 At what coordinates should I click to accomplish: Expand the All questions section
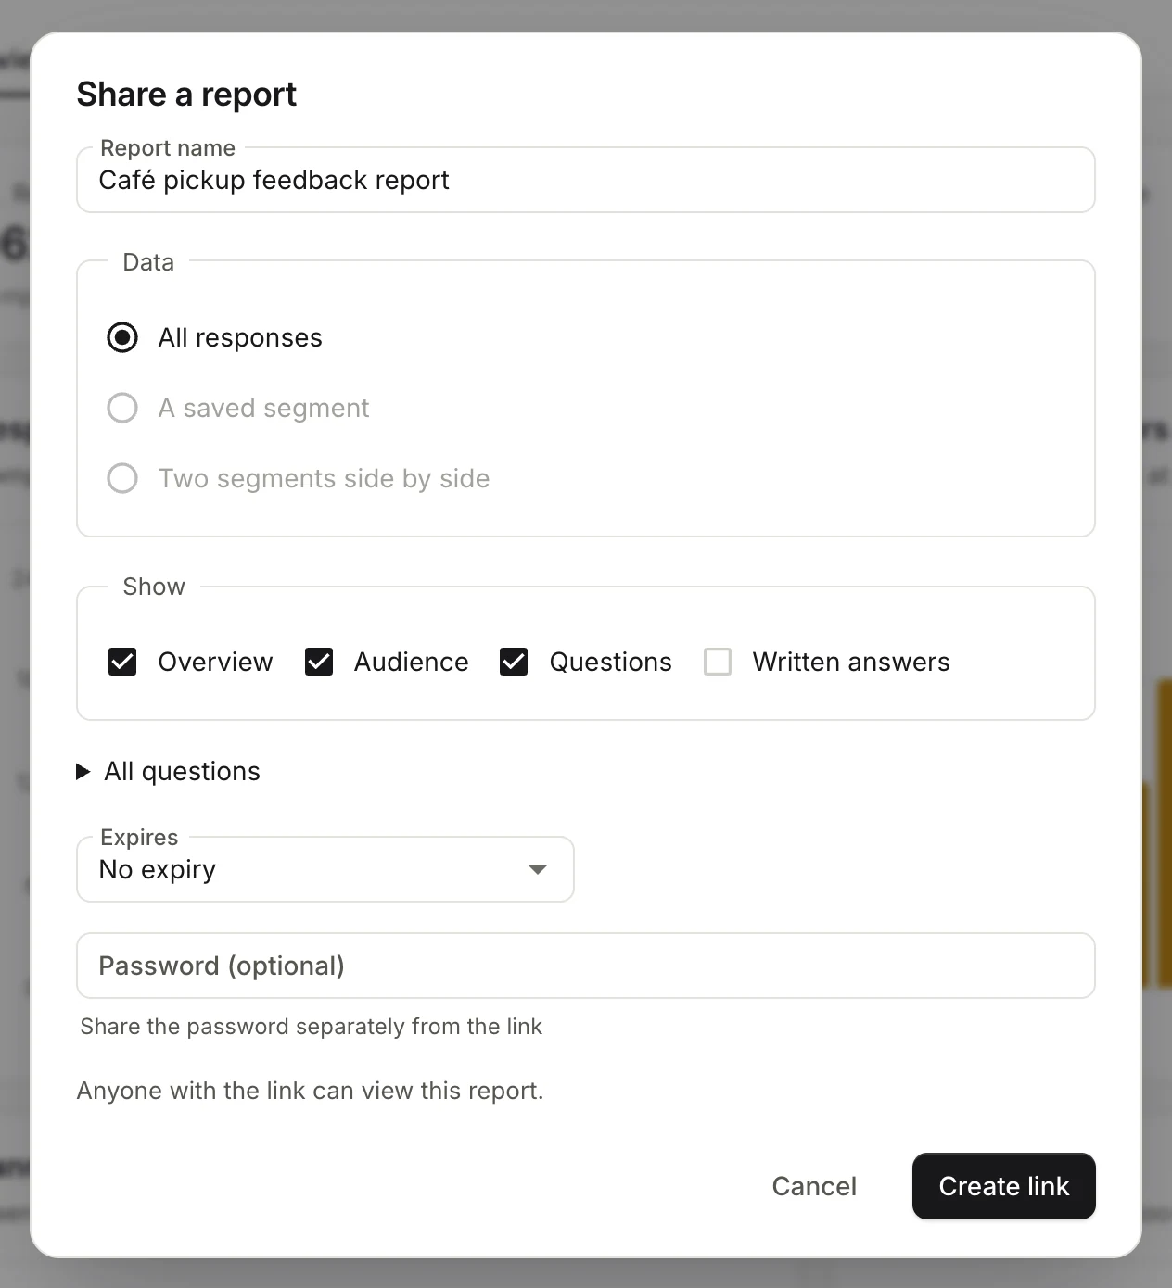169,771
